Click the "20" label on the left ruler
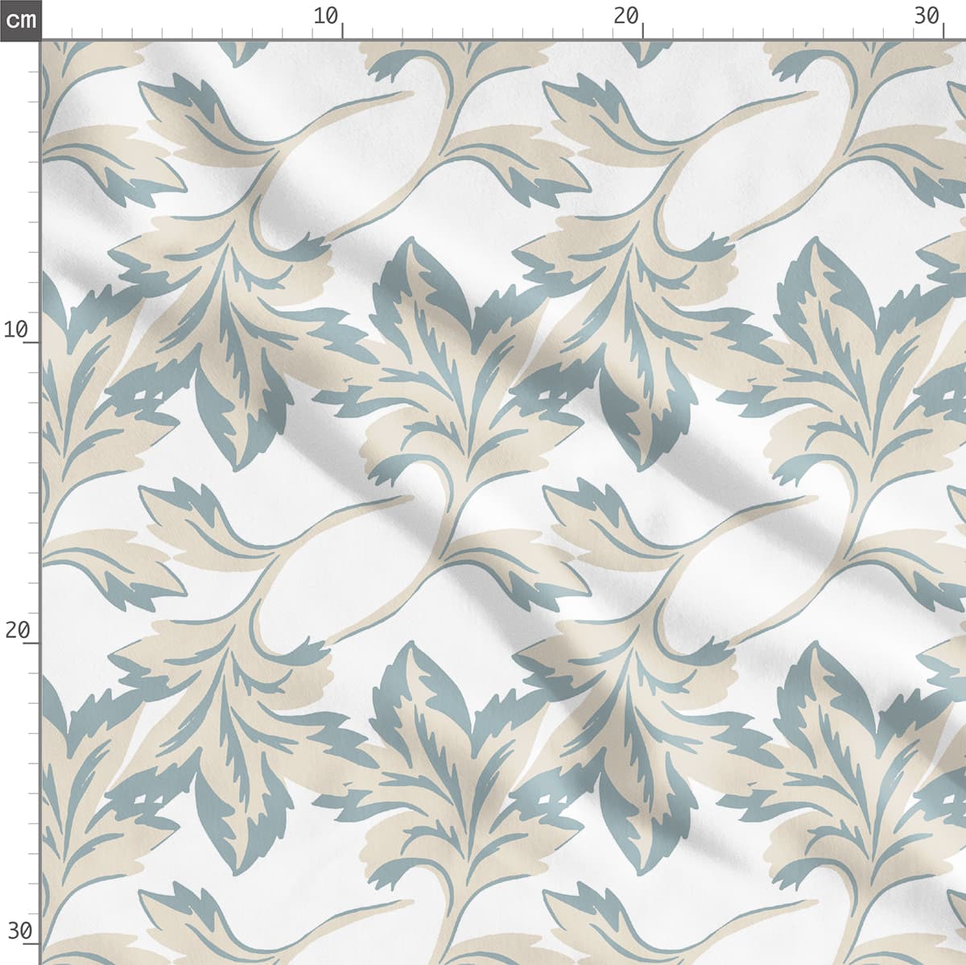Image resolution: width=966 pixels, height=965 pixels. (16, 630)
